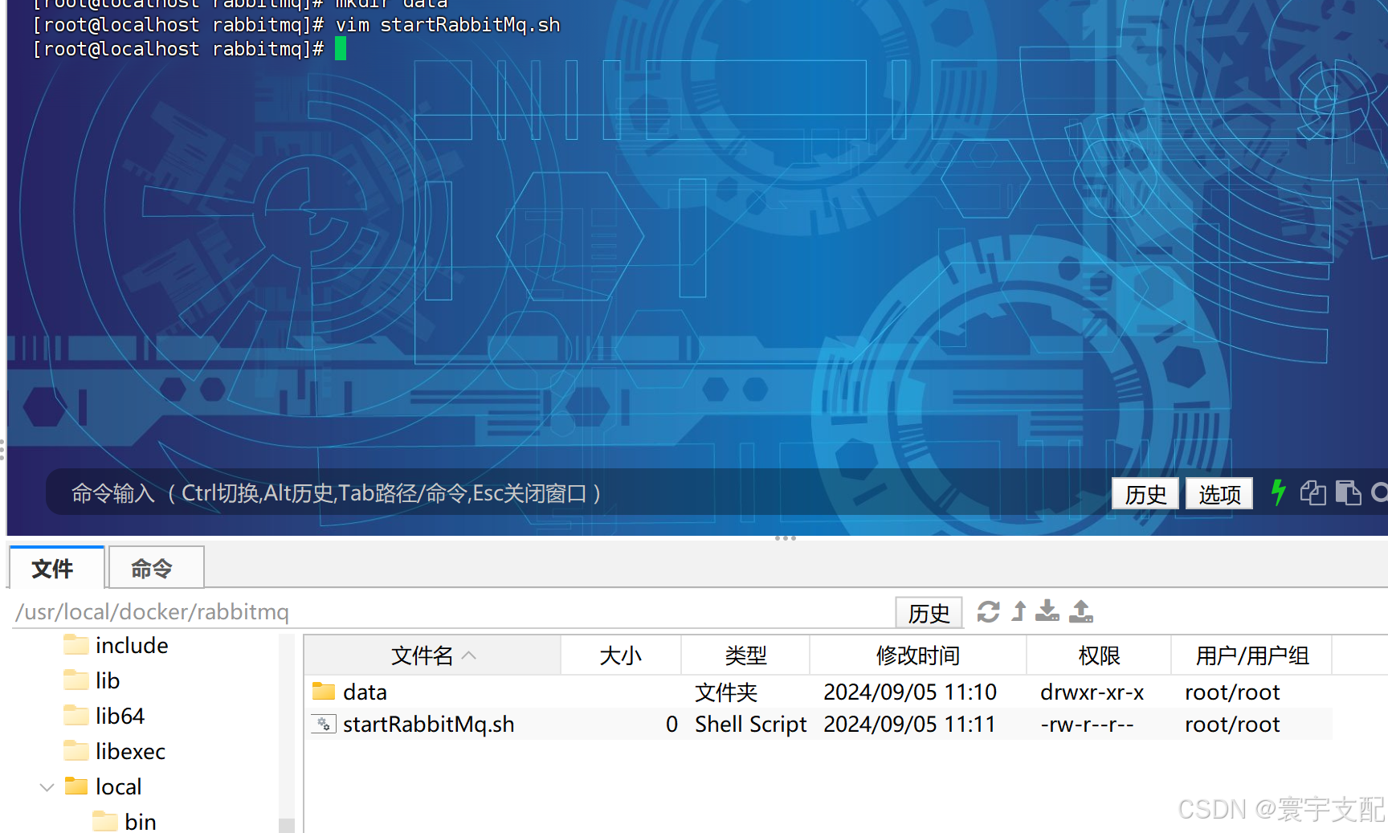This screenshot has width=1388, height=833.
Task: Click the libexec folder icon in sidebar
Action: coord(76,750)
